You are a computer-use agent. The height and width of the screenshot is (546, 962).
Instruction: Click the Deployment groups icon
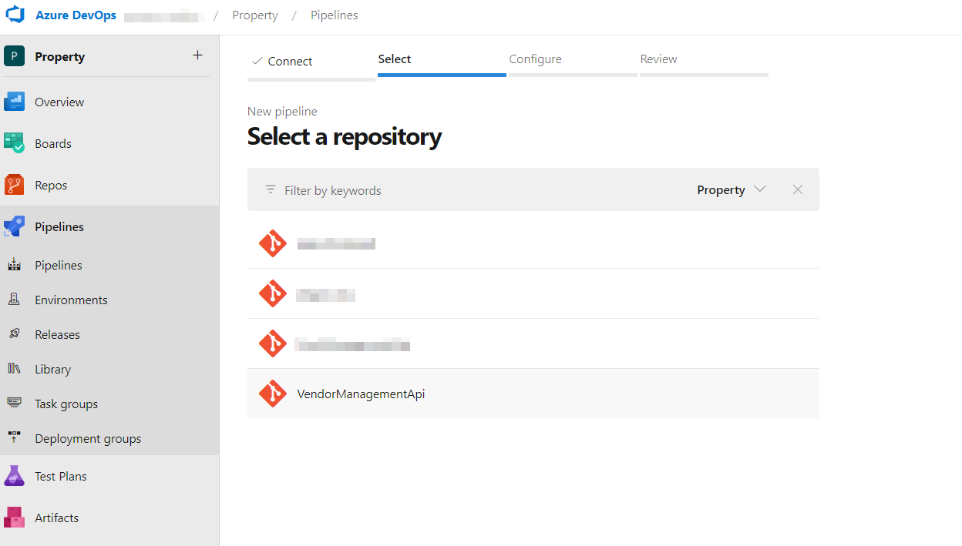[x=15, y=438]
